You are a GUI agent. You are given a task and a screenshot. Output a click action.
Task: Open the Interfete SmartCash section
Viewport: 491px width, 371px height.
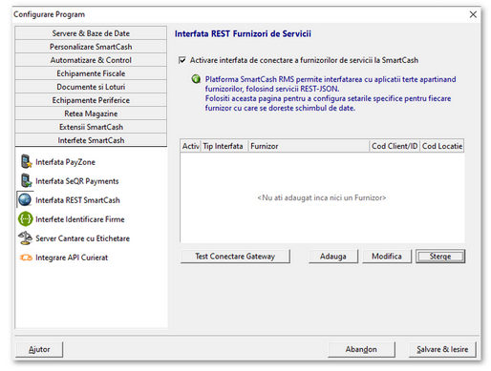(91, 140)
